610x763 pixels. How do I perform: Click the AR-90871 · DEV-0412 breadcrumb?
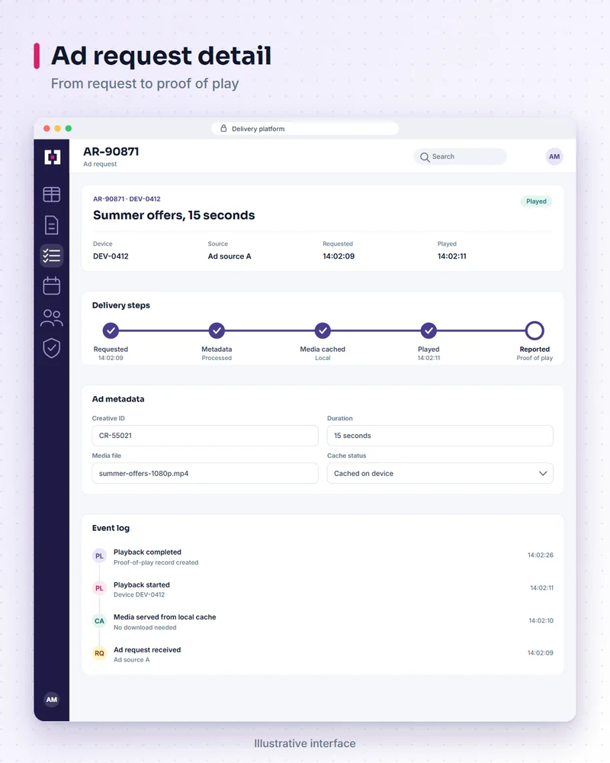pyautogui.click(x=127, y=199)
